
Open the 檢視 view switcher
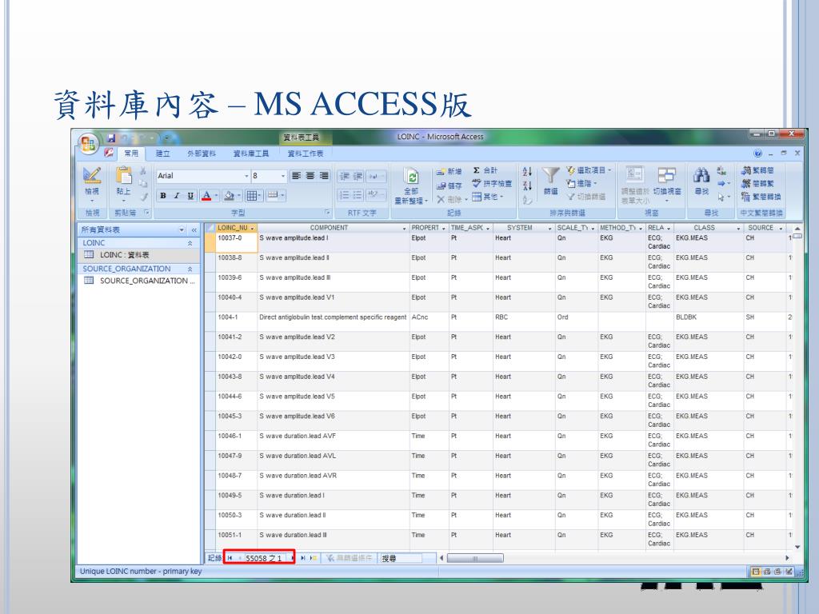(92, 185)
